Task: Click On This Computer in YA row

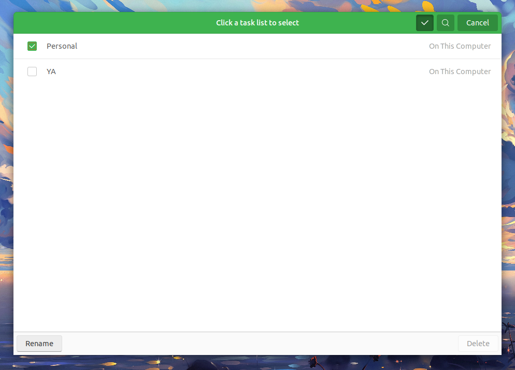Action: point(460,72)
